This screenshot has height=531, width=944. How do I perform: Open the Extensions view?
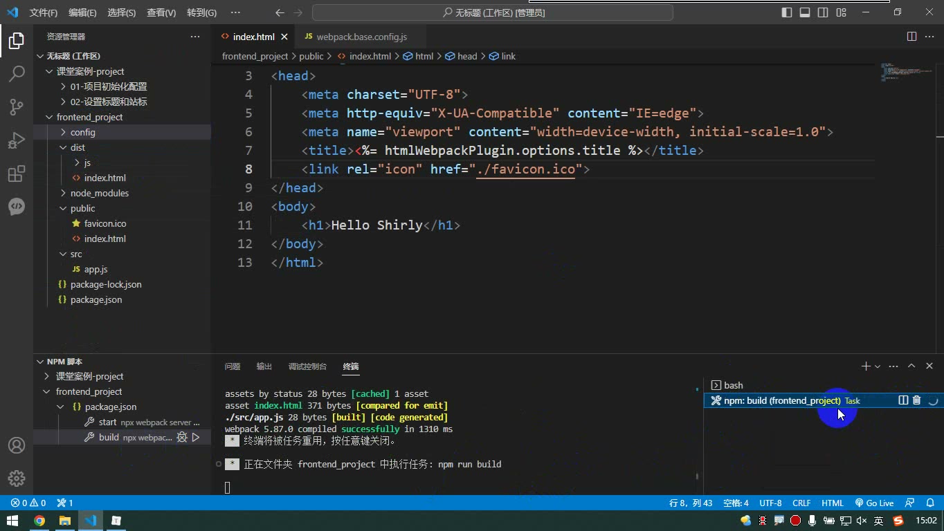click(17, 174)
